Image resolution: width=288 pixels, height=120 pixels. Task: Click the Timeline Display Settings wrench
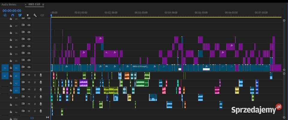tap(35, 15)
